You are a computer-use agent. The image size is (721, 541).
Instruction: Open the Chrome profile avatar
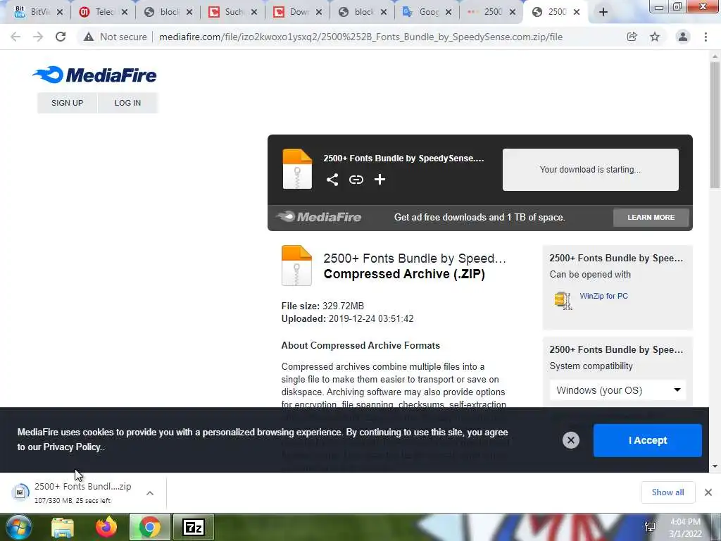(x=683, y=37)
